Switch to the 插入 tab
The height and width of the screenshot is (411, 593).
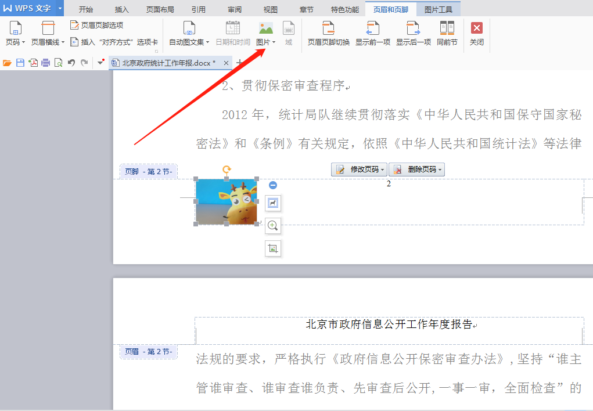(x=122, y=9)
